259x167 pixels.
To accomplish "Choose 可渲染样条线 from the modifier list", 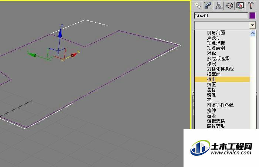I will pyautogui.click(x=221, y=105).
